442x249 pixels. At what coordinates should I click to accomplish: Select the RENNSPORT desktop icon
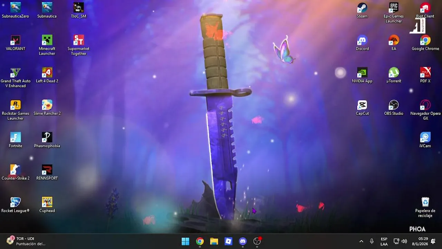(x=47, y=173)
